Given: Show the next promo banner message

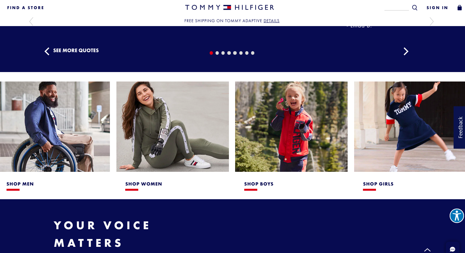Looking at the screenshot, I should 431,22.
